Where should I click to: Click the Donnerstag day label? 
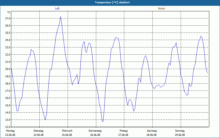click(95, 131)
